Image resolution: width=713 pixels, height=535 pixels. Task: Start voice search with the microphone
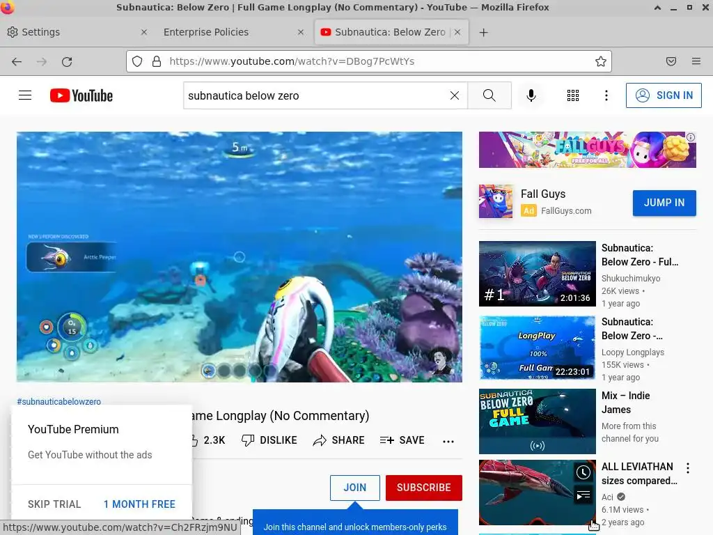pos(531,95)
